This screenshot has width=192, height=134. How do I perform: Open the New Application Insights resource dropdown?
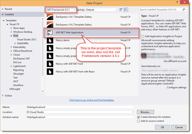[164, 70]
